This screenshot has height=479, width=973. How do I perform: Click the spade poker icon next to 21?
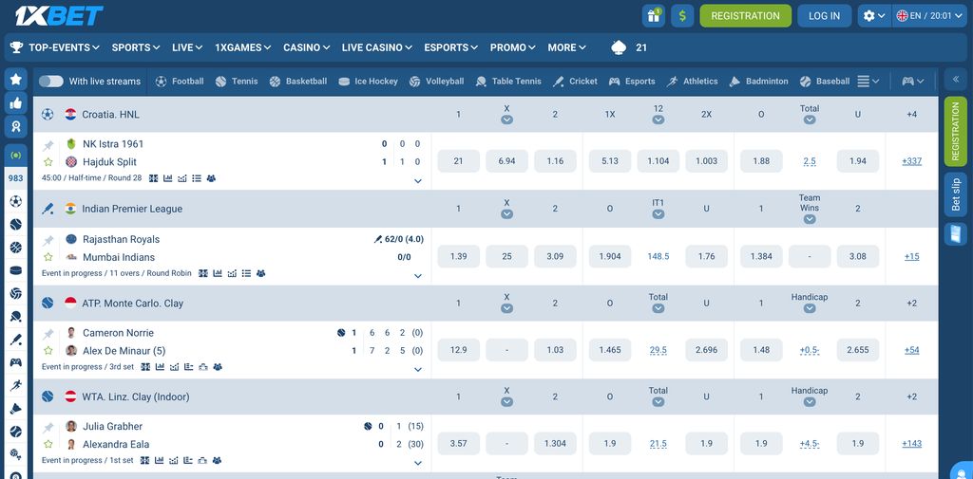tap(619, 47)
